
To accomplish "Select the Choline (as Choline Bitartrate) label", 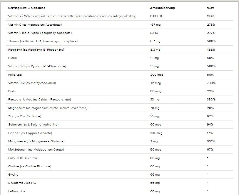I will click(x=30, y=166).
